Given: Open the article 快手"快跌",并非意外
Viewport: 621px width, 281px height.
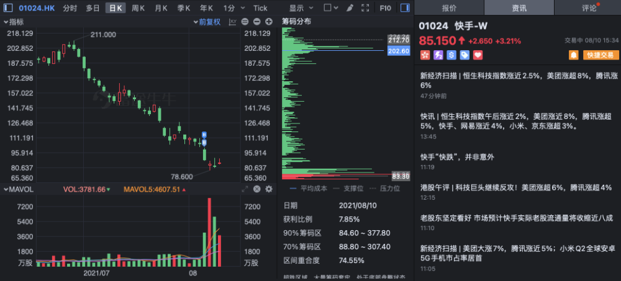Looking at the screenshot, I should (458, 157).
